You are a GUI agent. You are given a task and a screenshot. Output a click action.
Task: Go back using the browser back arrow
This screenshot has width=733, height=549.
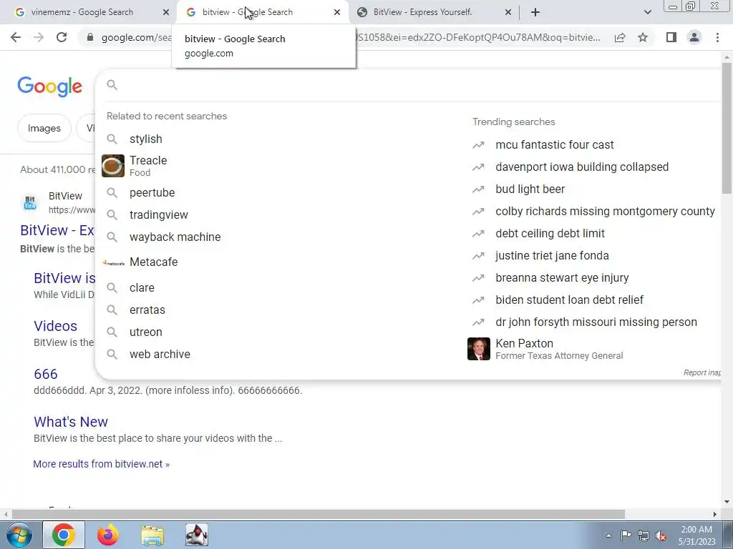(16, 37)
